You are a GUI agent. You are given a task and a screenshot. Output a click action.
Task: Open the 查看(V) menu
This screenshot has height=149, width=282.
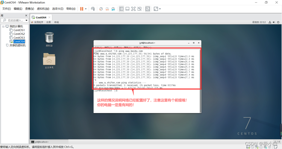point(29,9)
